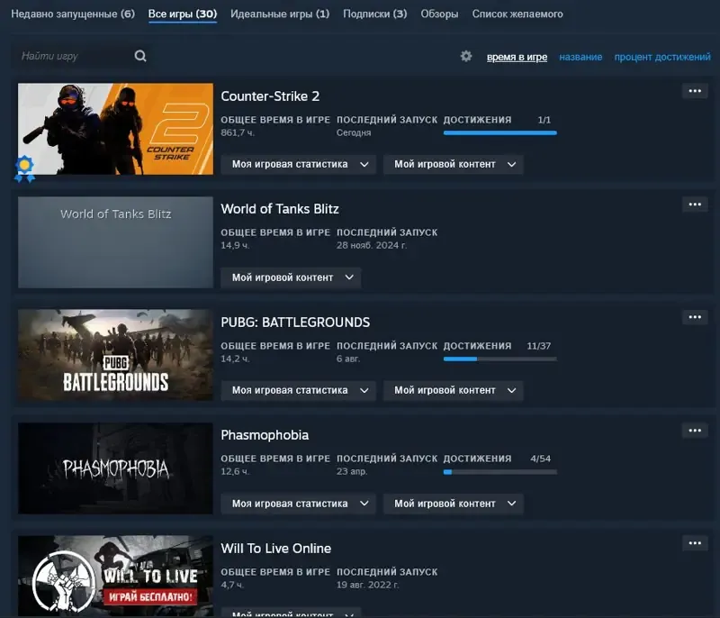Open the 'Идеальные игры (1)' tab
The height and width of the screenshot is (618, 720).
pyautogui.click(x=280, y=14)
